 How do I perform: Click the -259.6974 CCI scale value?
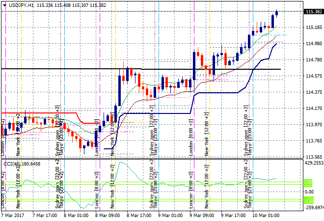point(312,208)
